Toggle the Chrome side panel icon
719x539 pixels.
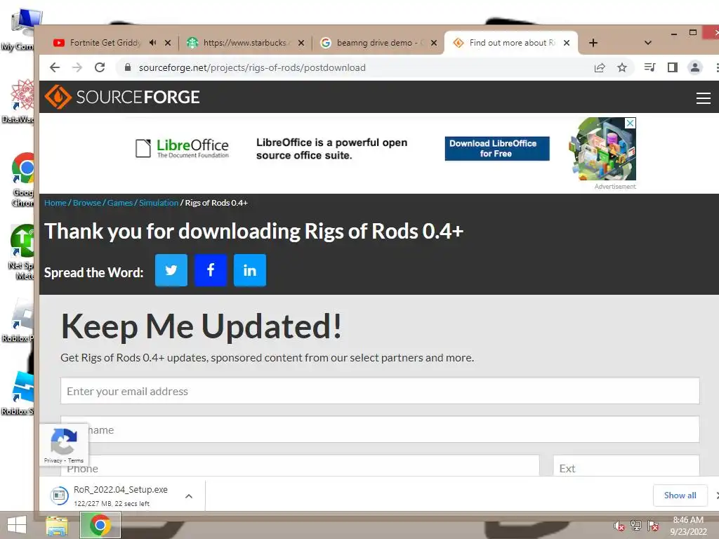(x=672, y=68)
